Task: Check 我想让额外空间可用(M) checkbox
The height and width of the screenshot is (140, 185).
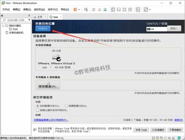Action: coord(38,110)
